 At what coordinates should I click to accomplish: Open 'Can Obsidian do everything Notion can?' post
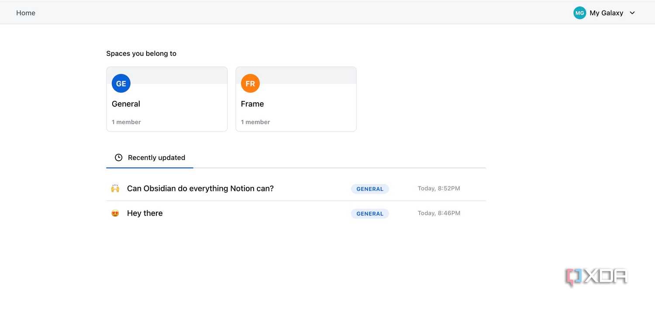tap(200, 189)
